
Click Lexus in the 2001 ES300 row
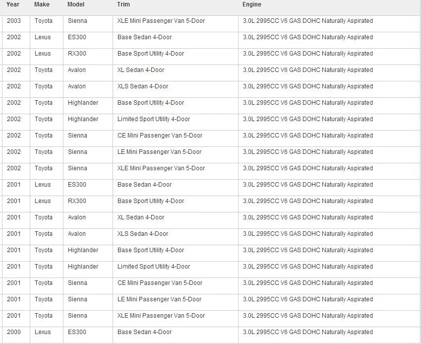tap(43, 185)
